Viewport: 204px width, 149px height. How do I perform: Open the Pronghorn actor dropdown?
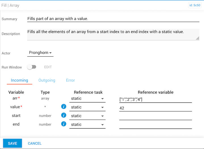pyautogui.click(x=40, y=53)
